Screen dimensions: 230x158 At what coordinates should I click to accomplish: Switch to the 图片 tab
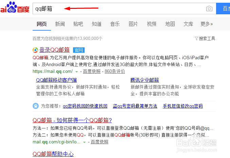(x=133, y=24)
